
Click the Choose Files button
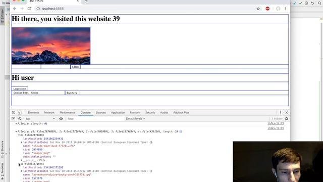[21, 93]
